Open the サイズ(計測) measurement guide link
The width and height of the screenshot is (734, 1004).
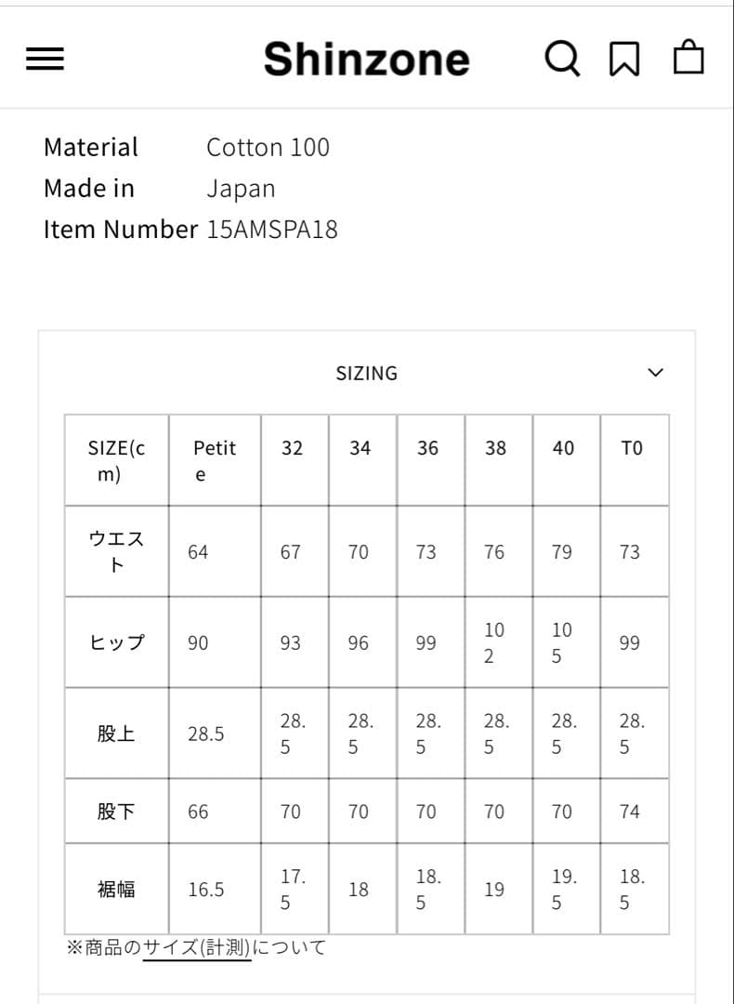click(x=197, y=947)
